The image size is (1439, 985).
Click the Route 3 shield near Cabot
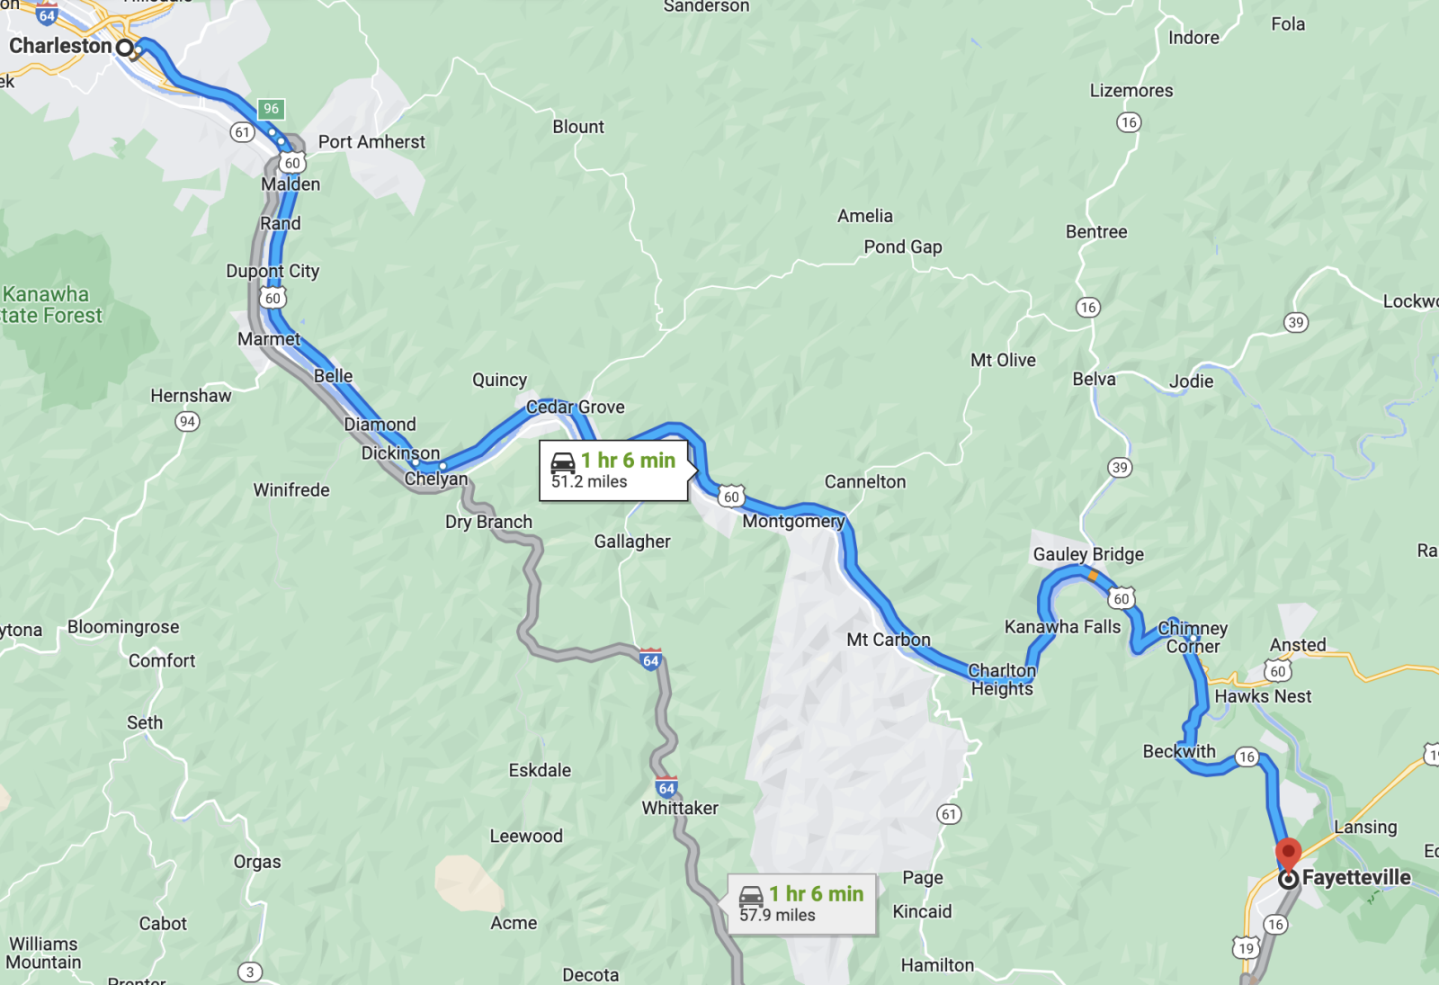pyautogui.click(x=250, y=972)
